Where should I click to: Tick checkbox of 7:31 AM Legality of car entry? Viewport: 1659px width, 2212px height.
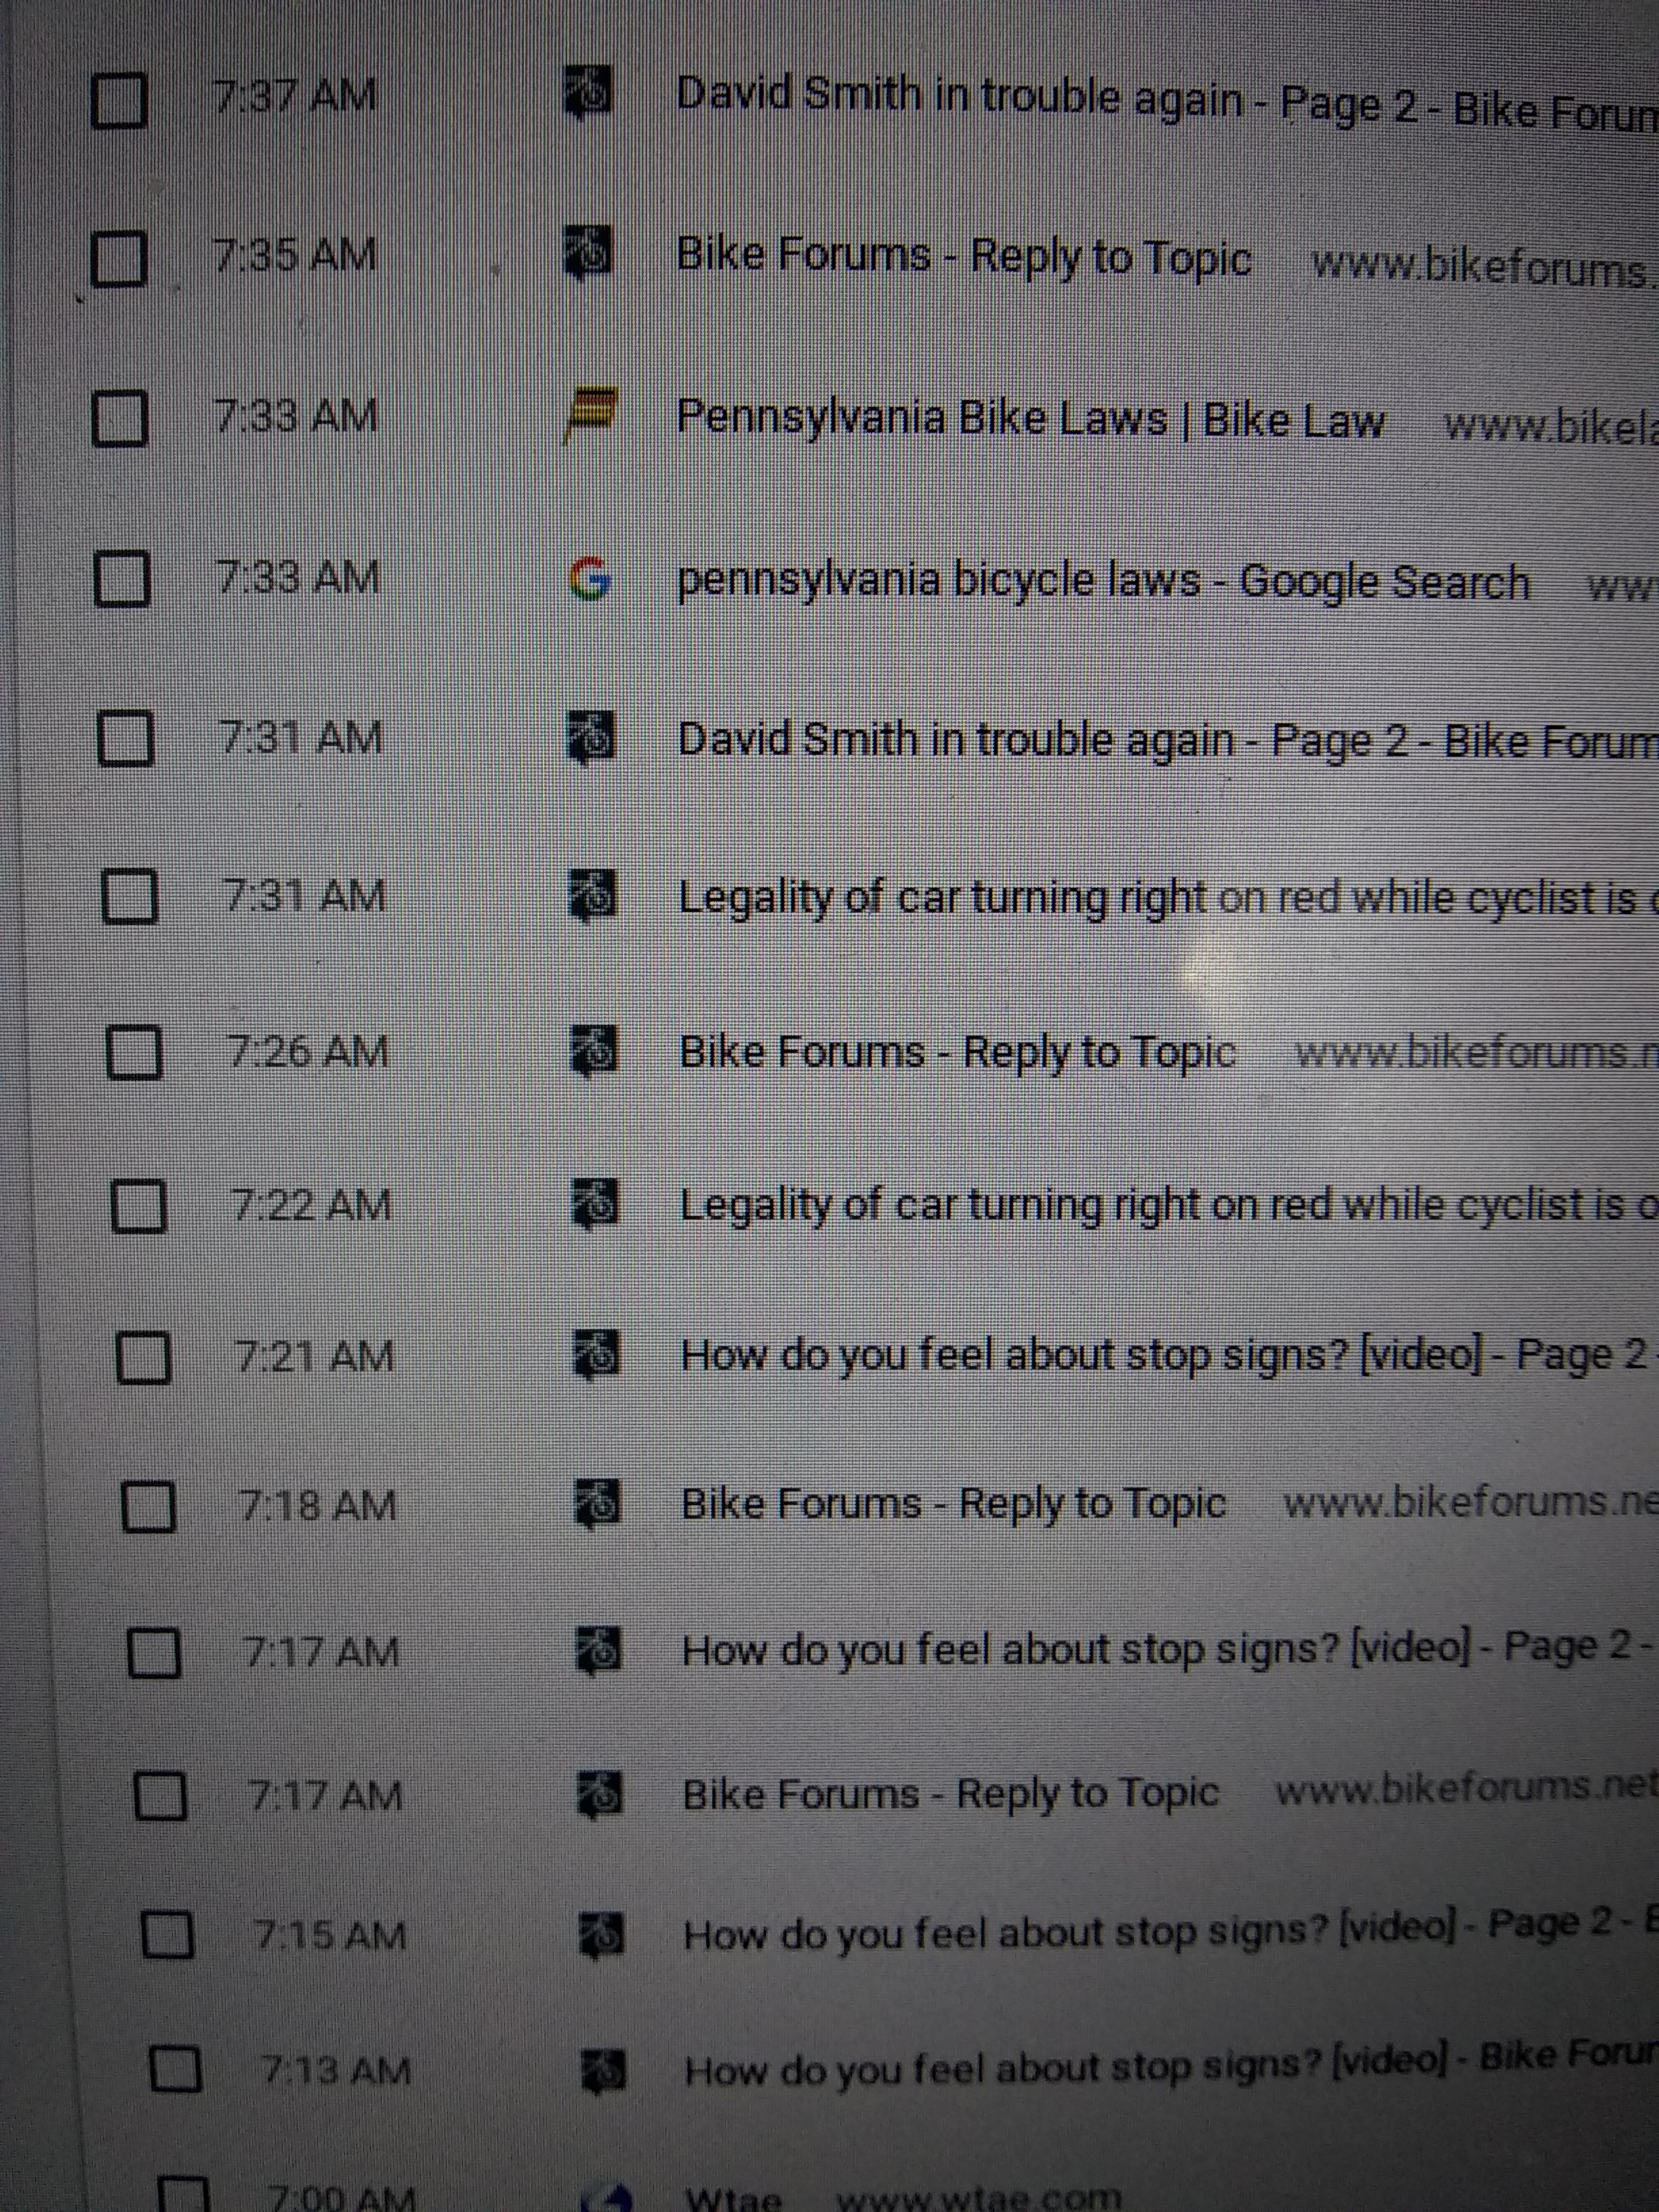130,895
